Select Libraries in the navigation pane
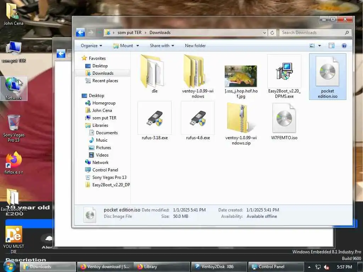Viewport: 363px width, 272px height. click(96, 125)
